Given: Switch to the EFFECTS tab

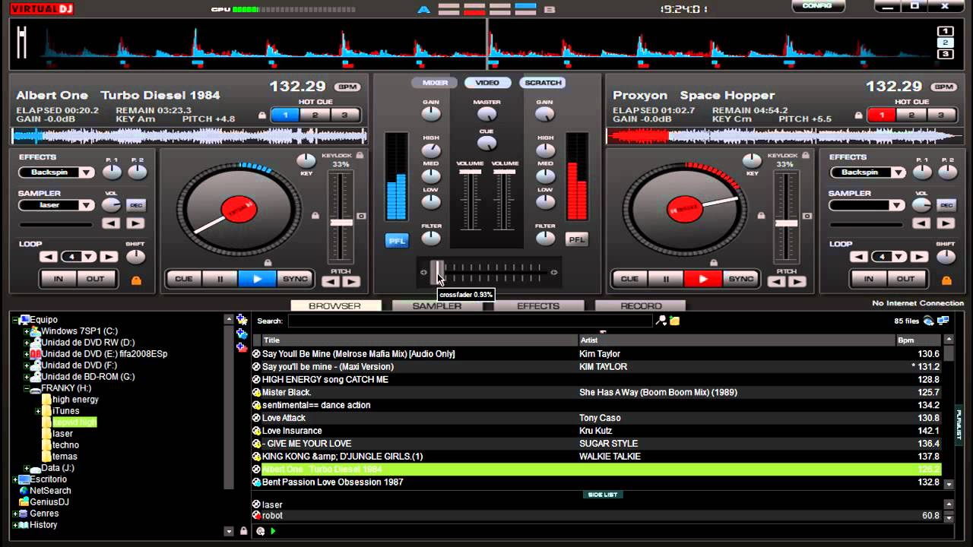Looking at the screenshot, I should point(538,306).
